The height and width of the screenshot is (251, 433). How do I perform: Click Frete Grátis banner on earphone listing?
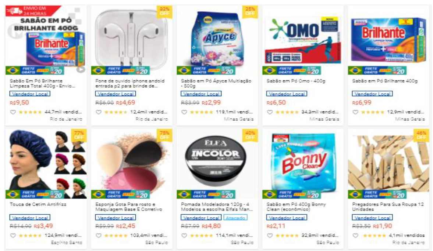120,70
